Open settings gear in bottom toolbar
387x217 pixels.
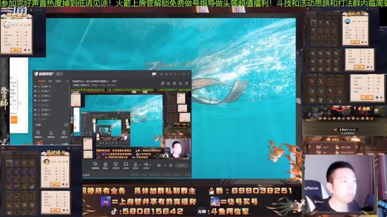pyautogui.click(x=171, y=165)
